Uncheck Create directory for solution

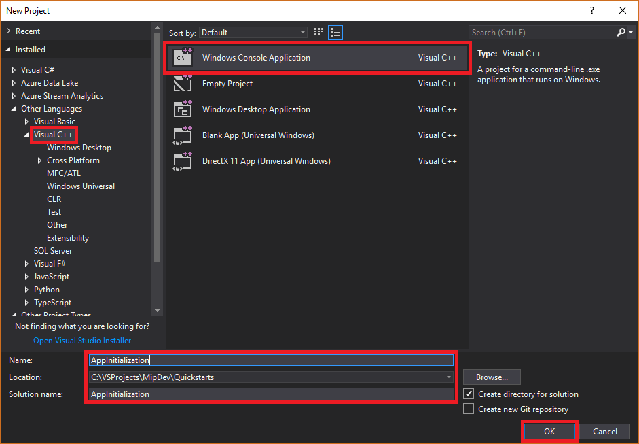pyautogui.click(x=469, y=394)
